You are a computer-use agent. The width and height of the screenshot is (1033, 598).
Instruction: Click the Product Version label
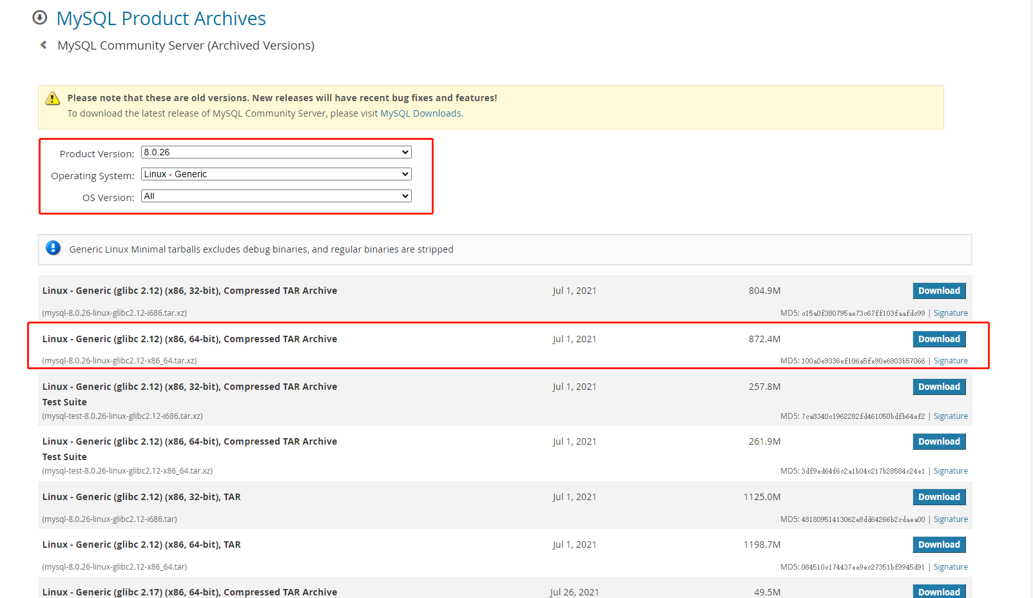(97, 154)
